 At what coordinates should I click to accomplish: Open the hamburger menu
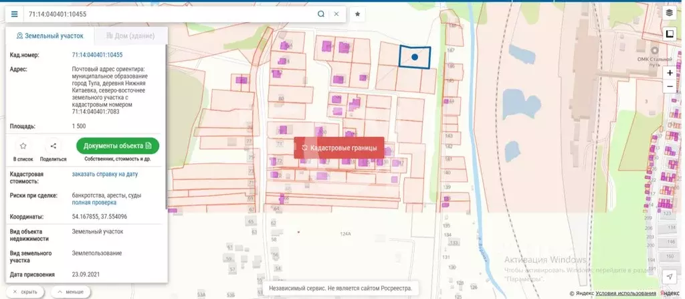coord(15,14)
